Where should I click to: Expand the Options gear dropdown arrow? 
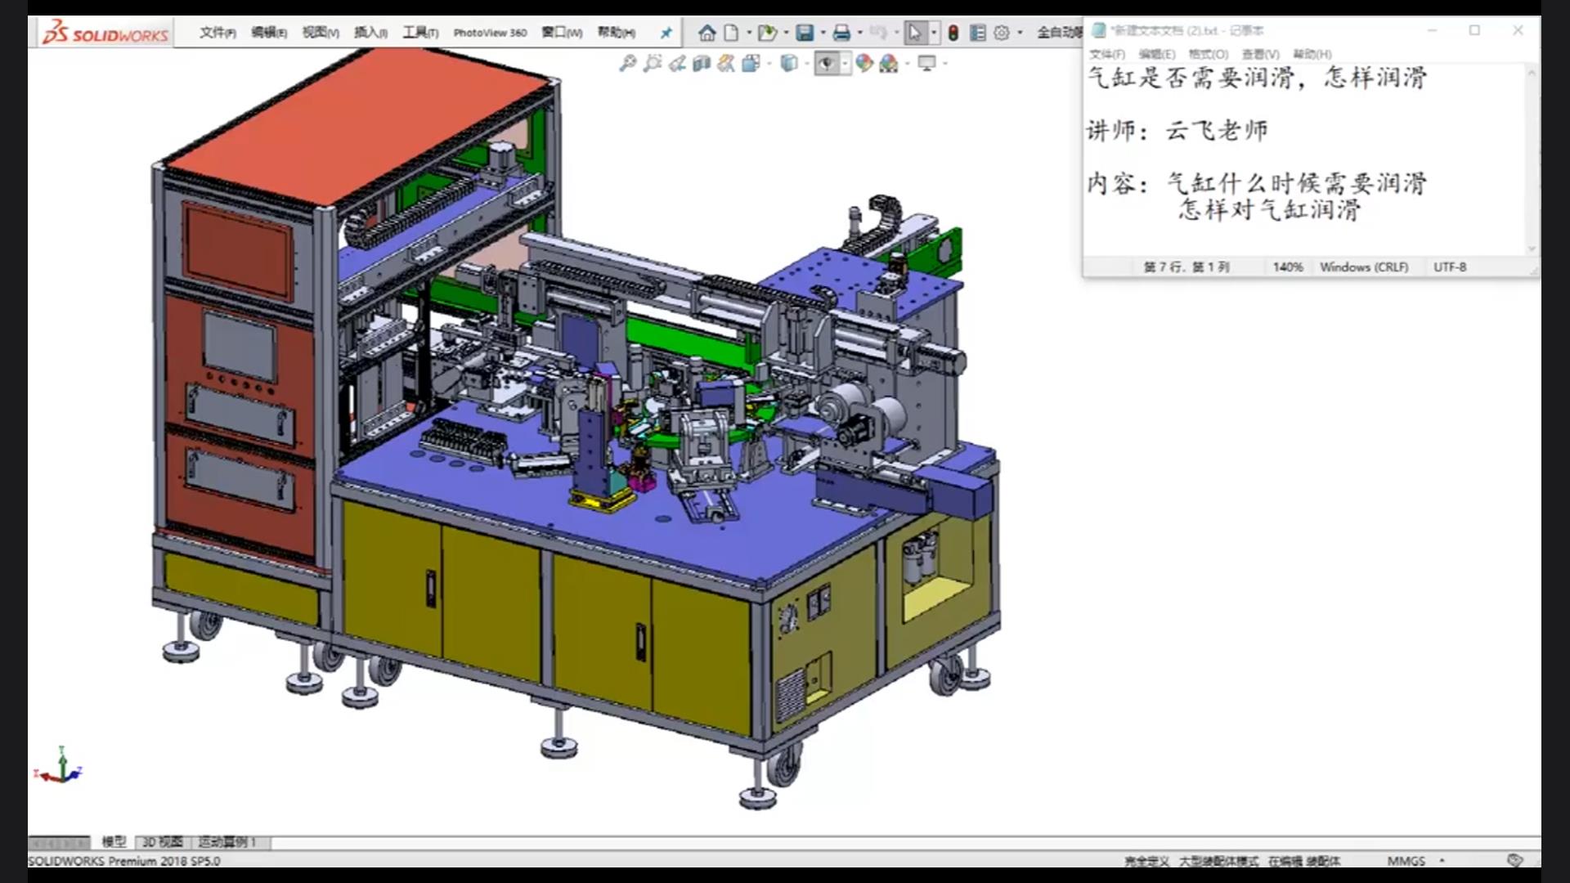coord(1020,33)
